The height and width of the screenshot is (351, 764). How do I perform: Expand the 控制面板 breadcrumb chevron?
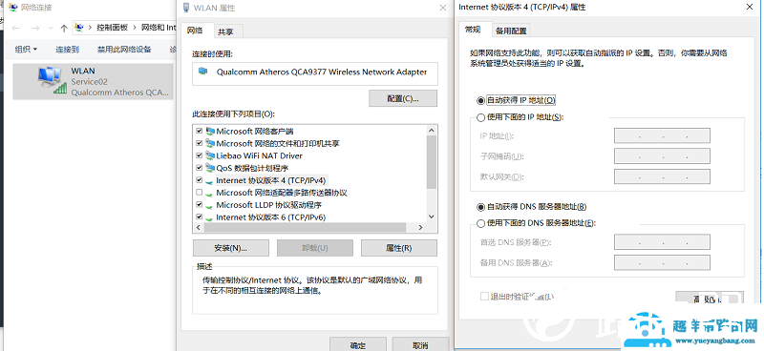[135, 28]
